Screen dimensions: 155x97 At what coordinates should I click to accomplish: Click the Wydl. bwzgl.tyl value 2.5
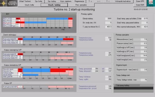[144, 60]
